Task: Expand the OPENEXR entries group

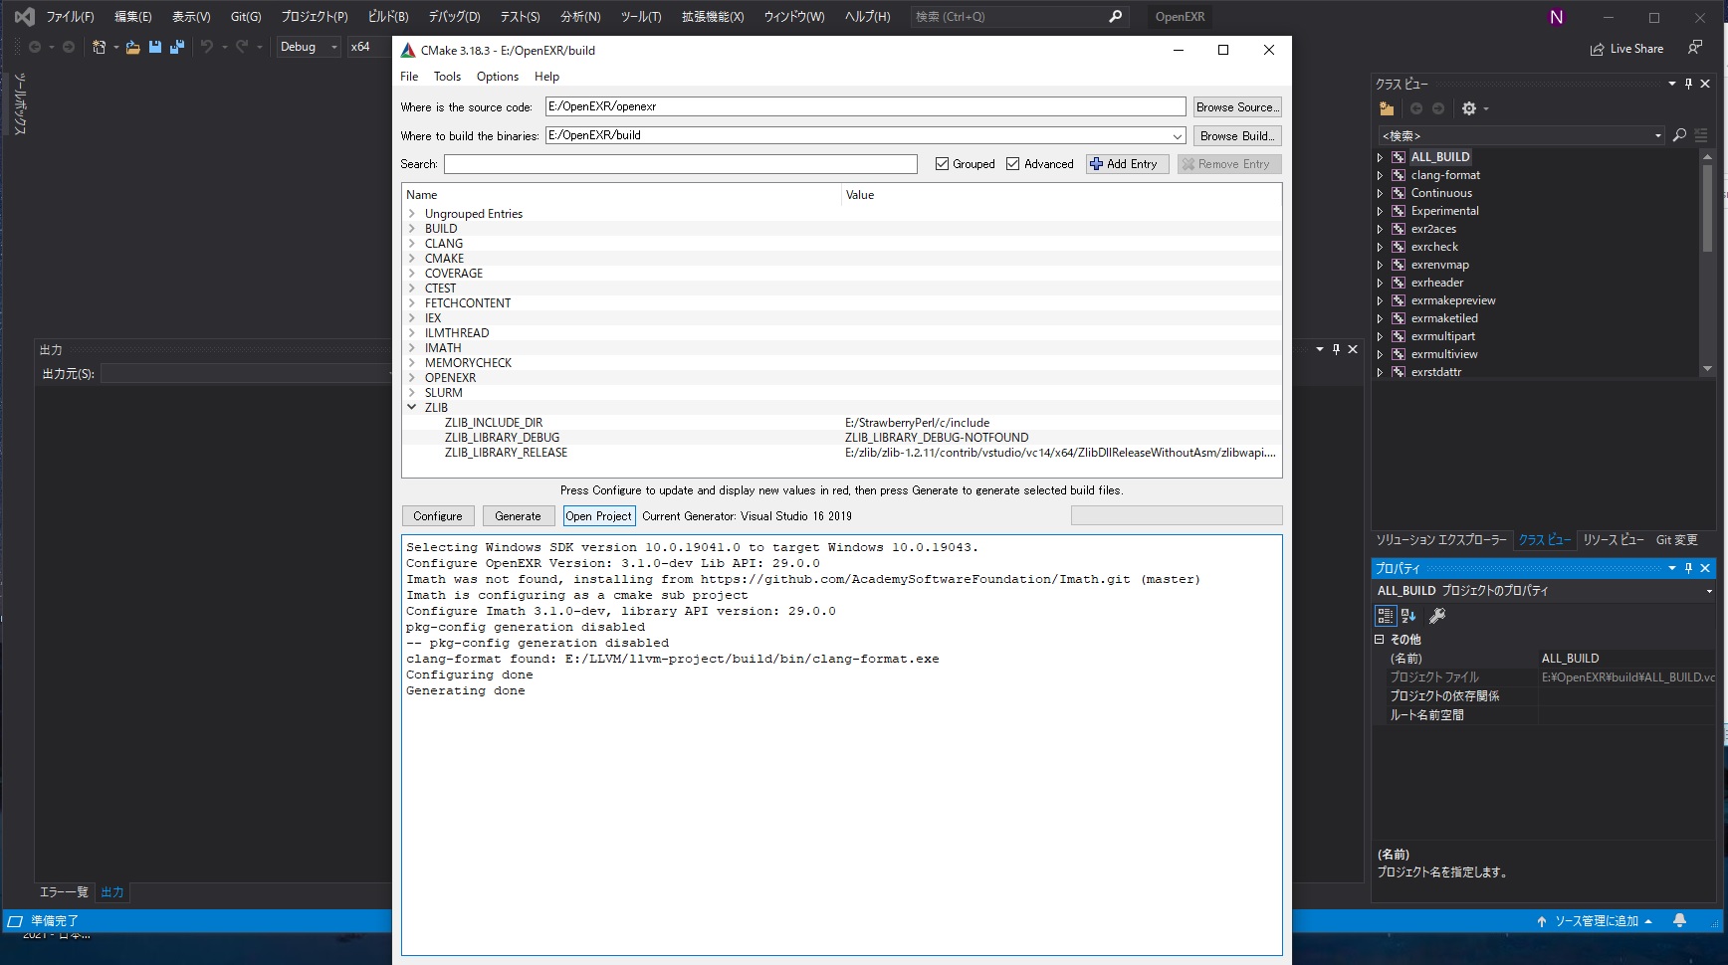Action: [x=412, y=377]
